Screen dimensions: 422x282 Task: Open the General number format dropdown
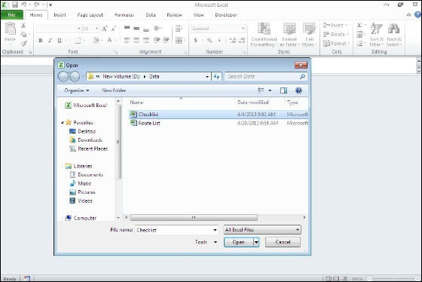coord(243,29)
